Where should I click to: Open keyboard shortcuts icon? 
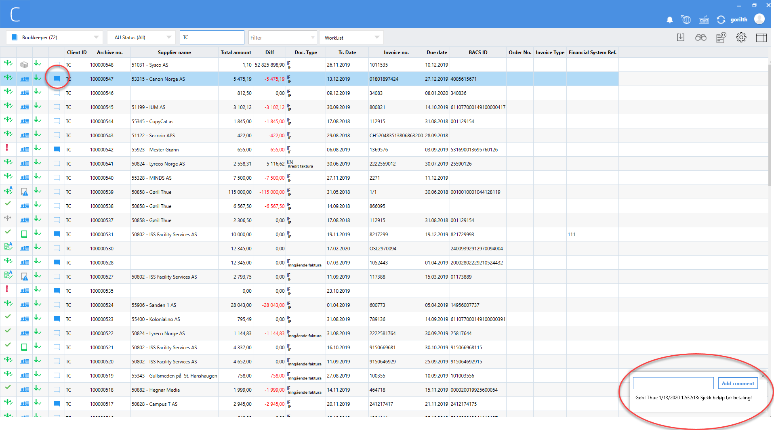(704, 20)
